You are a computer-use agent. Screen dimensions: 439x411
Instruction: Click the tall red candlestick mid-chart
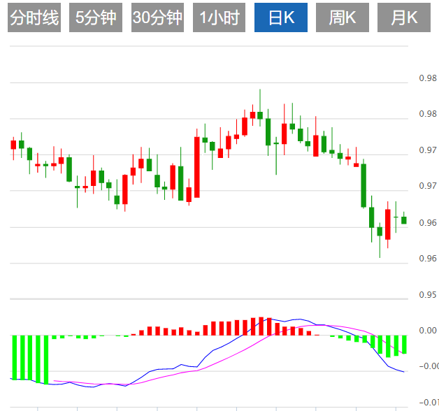tap(197, 167)
